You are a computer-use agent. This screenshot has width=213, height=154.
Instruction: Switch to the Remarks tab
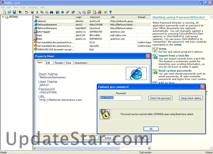click(59, 63)
